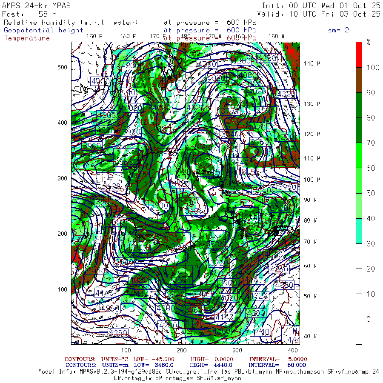
Task: Click the '120 W' longitude label
Action: tap(312, 134)
